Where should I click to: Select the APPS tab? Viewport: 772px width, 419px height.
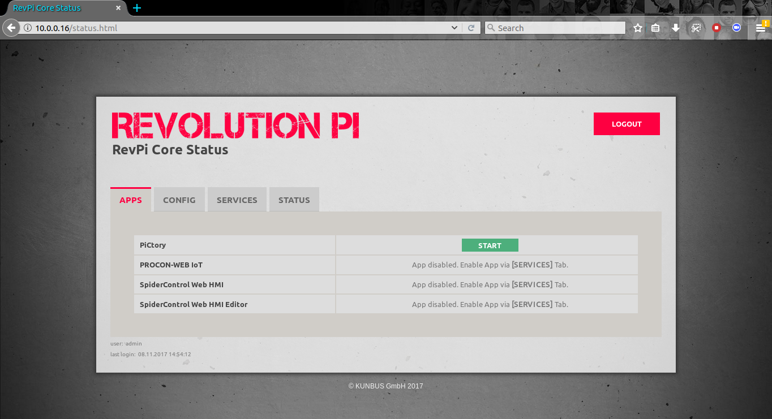point(131,199)
